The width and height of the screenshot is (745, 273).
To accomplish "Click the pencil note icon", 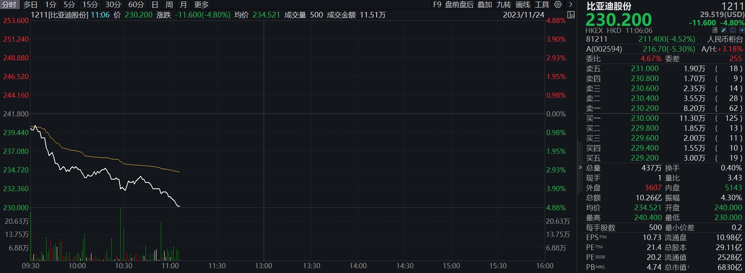I will pyautogui.click(x=724, y=30).
